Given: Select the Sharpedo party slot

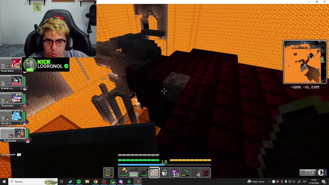Looking at the screenshot, I should click(13, 100).
